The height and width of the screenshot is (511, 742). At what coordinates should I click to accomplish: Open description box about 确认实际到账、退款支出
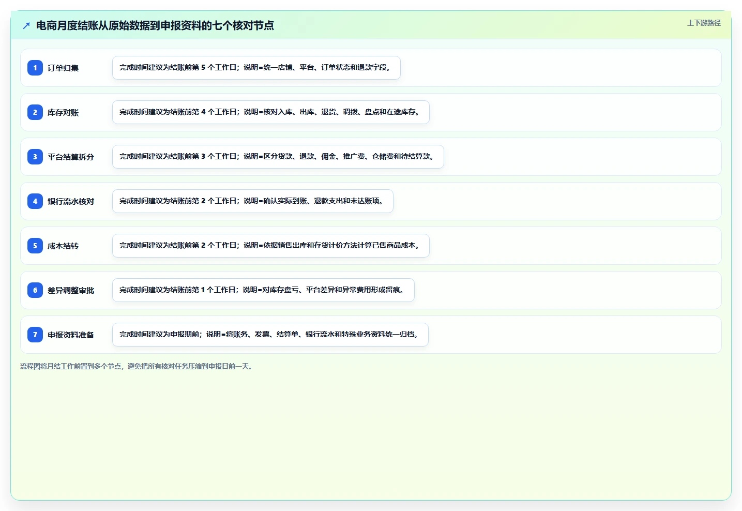[x=253, y=201]
